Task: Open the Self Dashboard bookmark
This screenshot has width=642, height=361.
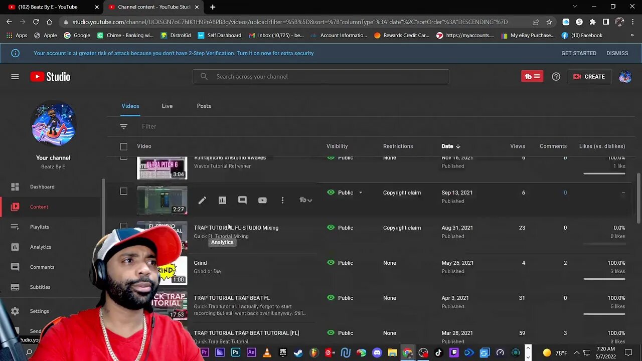Action: (x=219, y=36)
